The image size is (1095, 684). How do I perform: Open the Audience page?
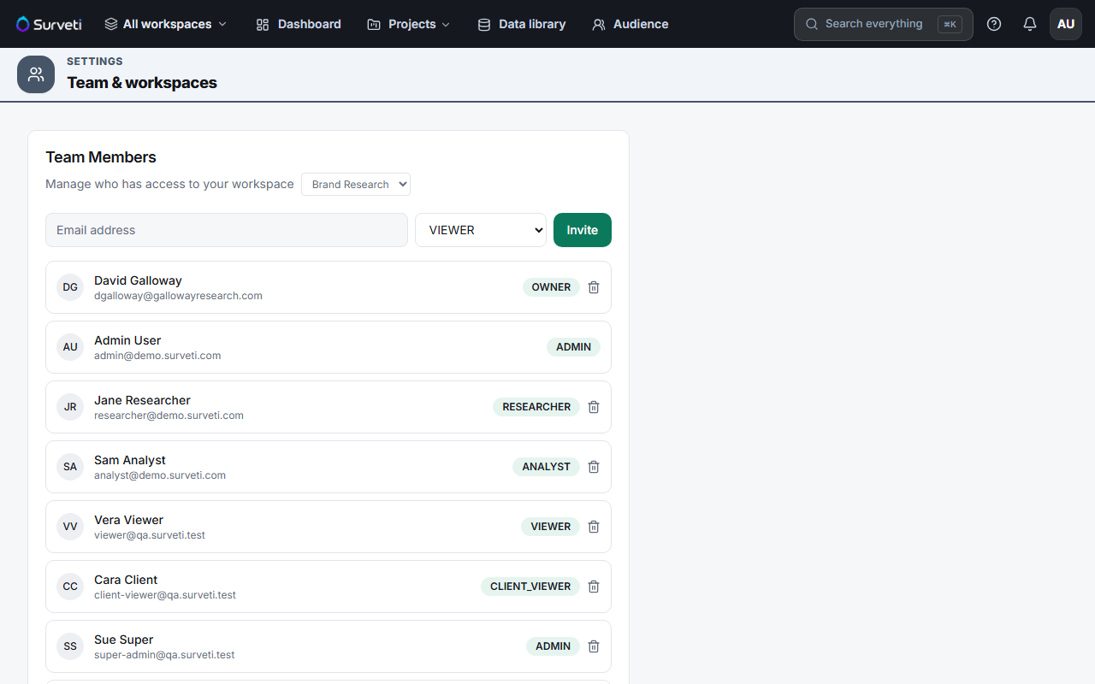tap(630, 24)
